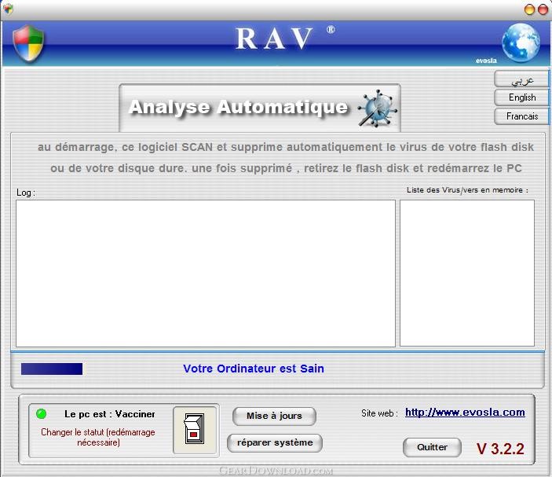The width and height of the screenshot is (552, 477).
Task: Click the 'Changer le statut' text
Action: click(x=98, y=437)
